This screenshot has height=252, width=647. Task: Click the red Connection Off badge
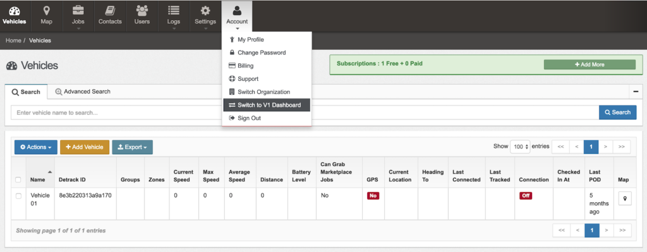[x=526, y=196]
